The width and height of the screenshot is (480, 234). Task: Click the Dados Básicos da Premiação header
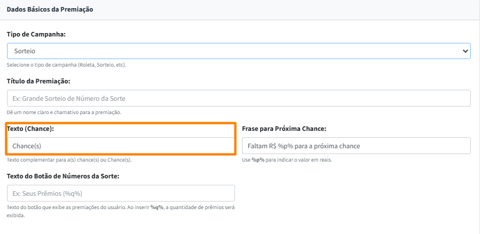click(50, 10)
